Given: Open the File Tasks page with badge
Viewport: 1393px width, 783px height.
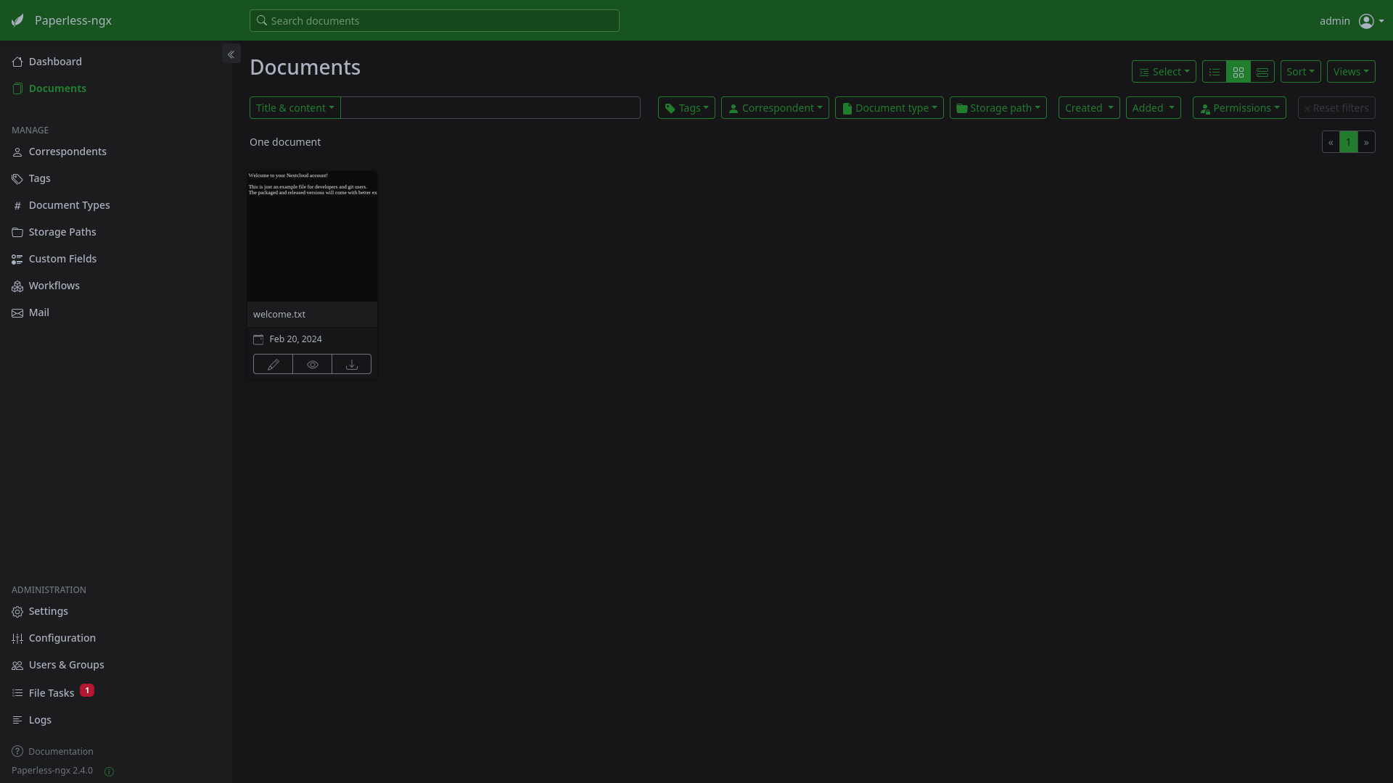Looking at the screenshot, I should tap(52, 693).
